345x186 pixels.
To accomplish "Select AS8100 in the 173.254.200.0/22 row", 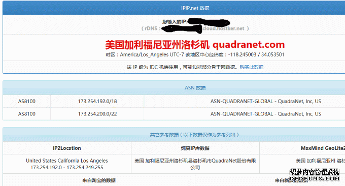I will point(26,114).
